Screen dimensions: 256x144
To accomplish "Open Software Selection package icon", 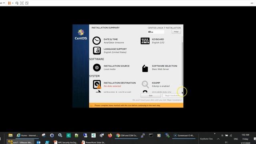I will click(145, 68).
